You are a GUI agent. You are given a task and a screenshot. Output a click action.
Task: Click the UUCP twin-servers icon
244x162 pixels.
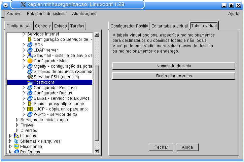point(30,109)
